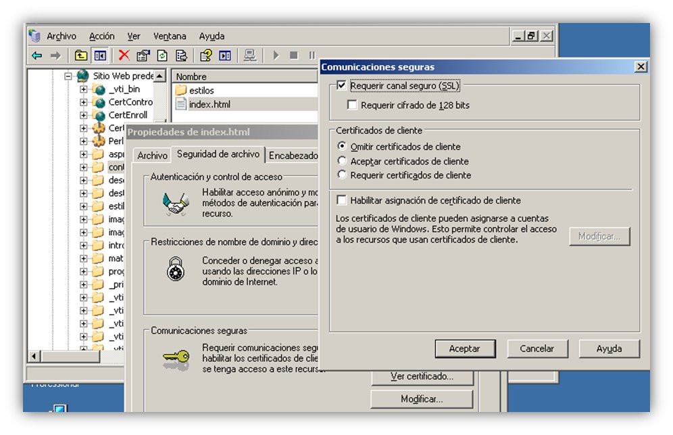Open the Acción menu

pyautogui.click(x=102, y=36)
